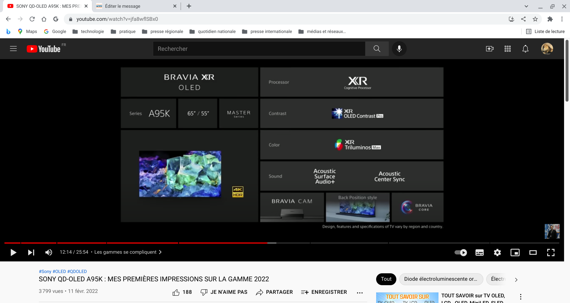Select 'Diode électroluminescente or...' chip

click(441, 279)
